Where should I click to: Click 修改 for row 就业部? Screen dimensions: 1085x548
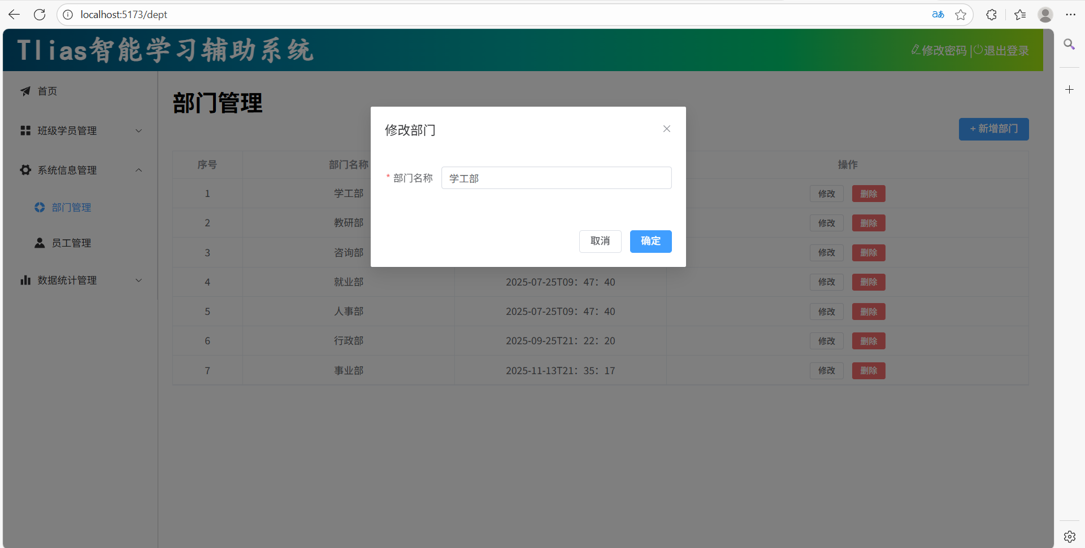click(826, 282)
